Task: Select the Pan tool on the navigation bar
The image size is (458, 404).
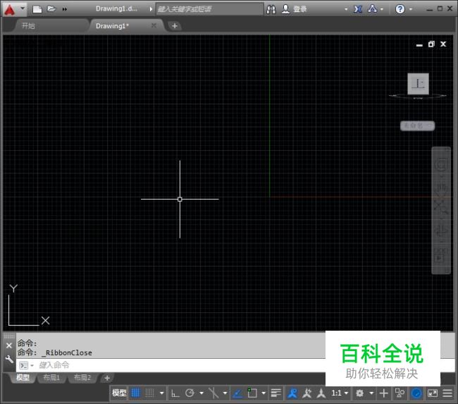Action: coord(441,187)
